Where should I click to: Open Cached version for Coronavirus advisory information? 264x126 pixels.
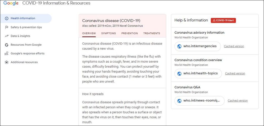tap(234, 46)
